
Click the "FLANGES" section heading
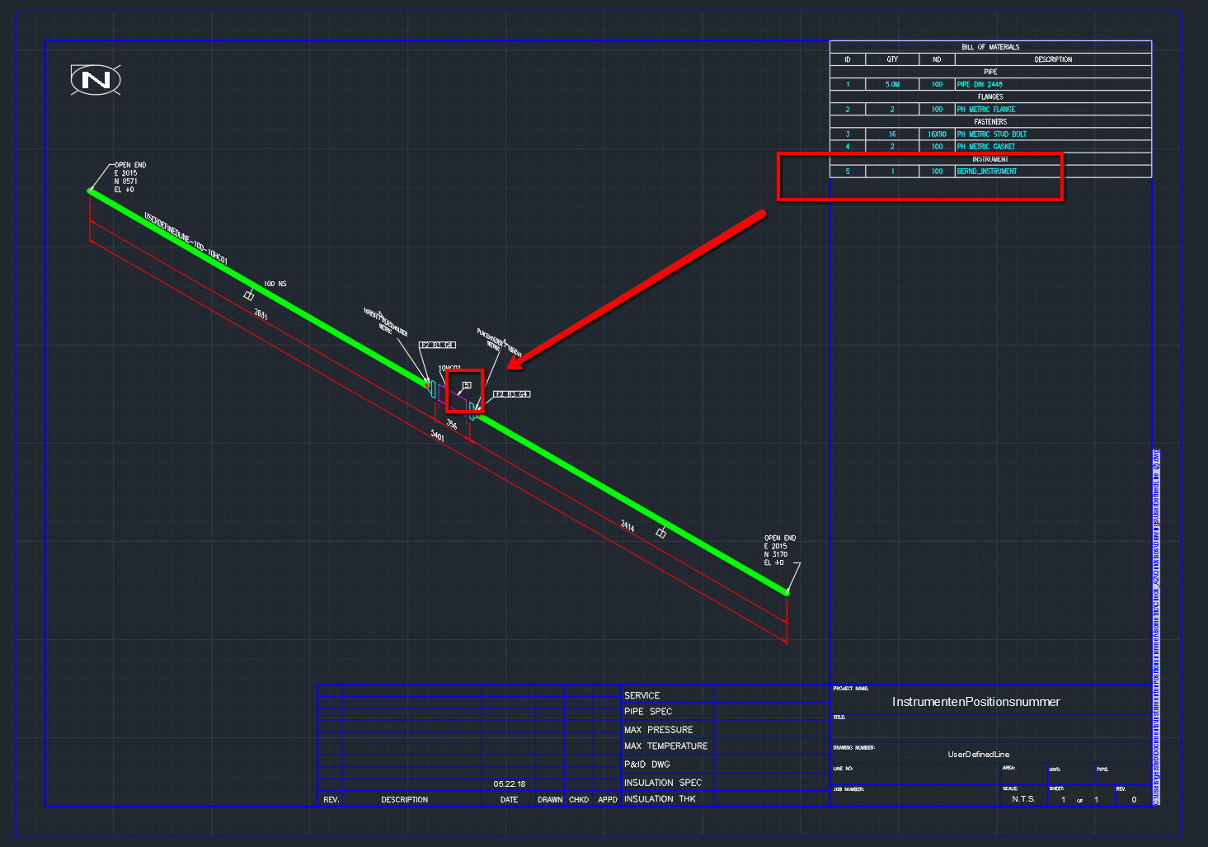pyautogui.click(x=990, y=96)
